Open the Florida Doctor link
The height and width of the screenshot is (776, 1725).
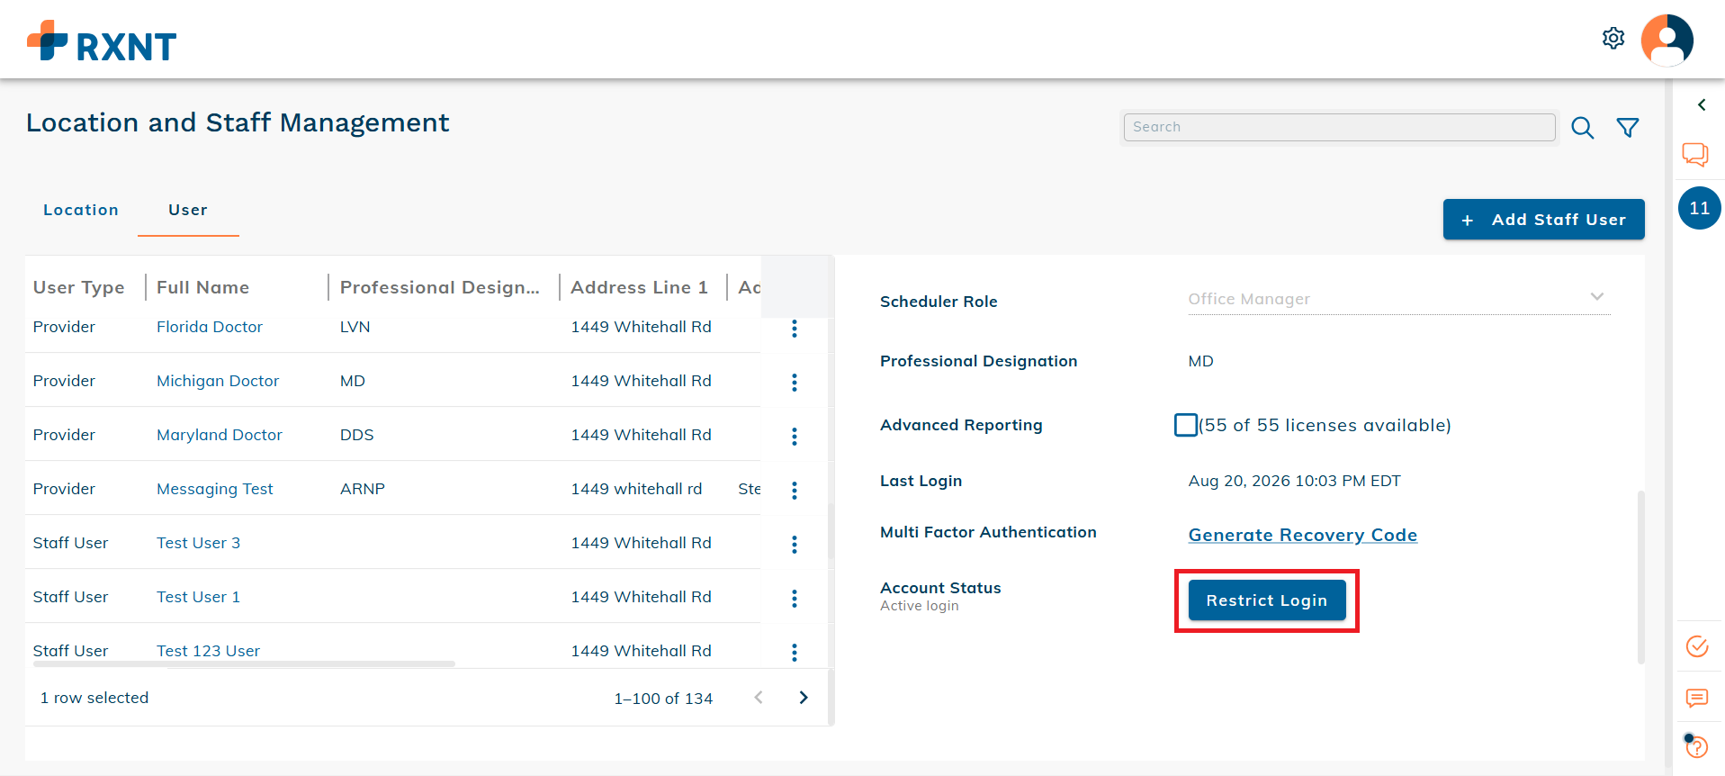tap(210, 327)
